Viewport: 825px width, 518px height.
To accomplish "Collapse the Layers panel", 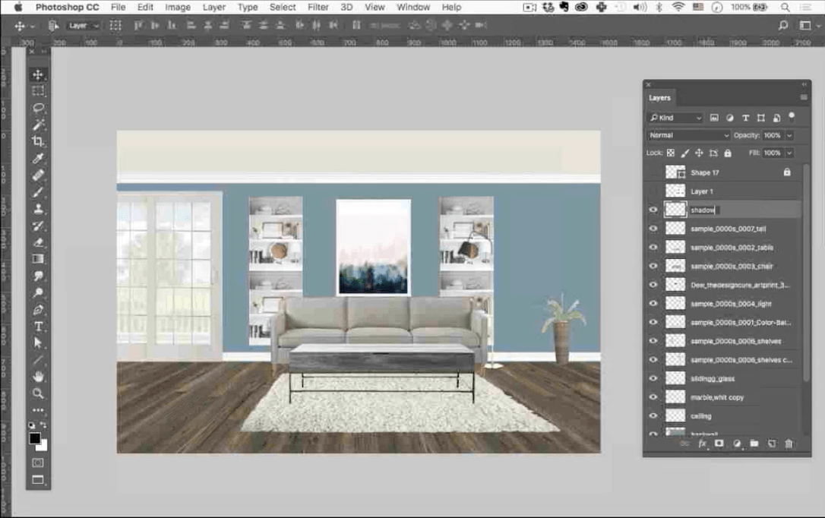I will click(x=804, y=84).
